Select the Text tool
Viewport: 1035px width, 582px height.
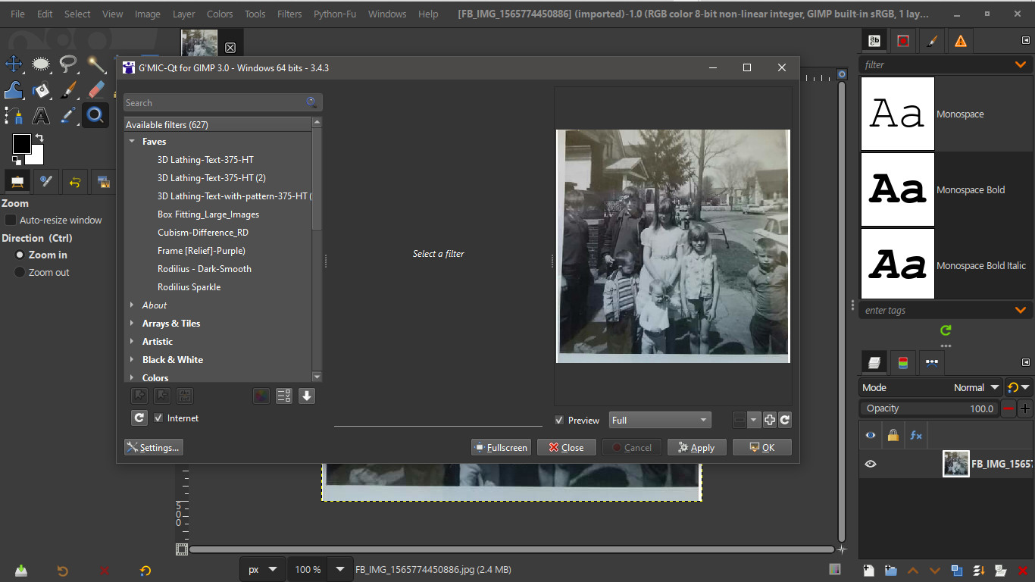click(x=41, y=115)
